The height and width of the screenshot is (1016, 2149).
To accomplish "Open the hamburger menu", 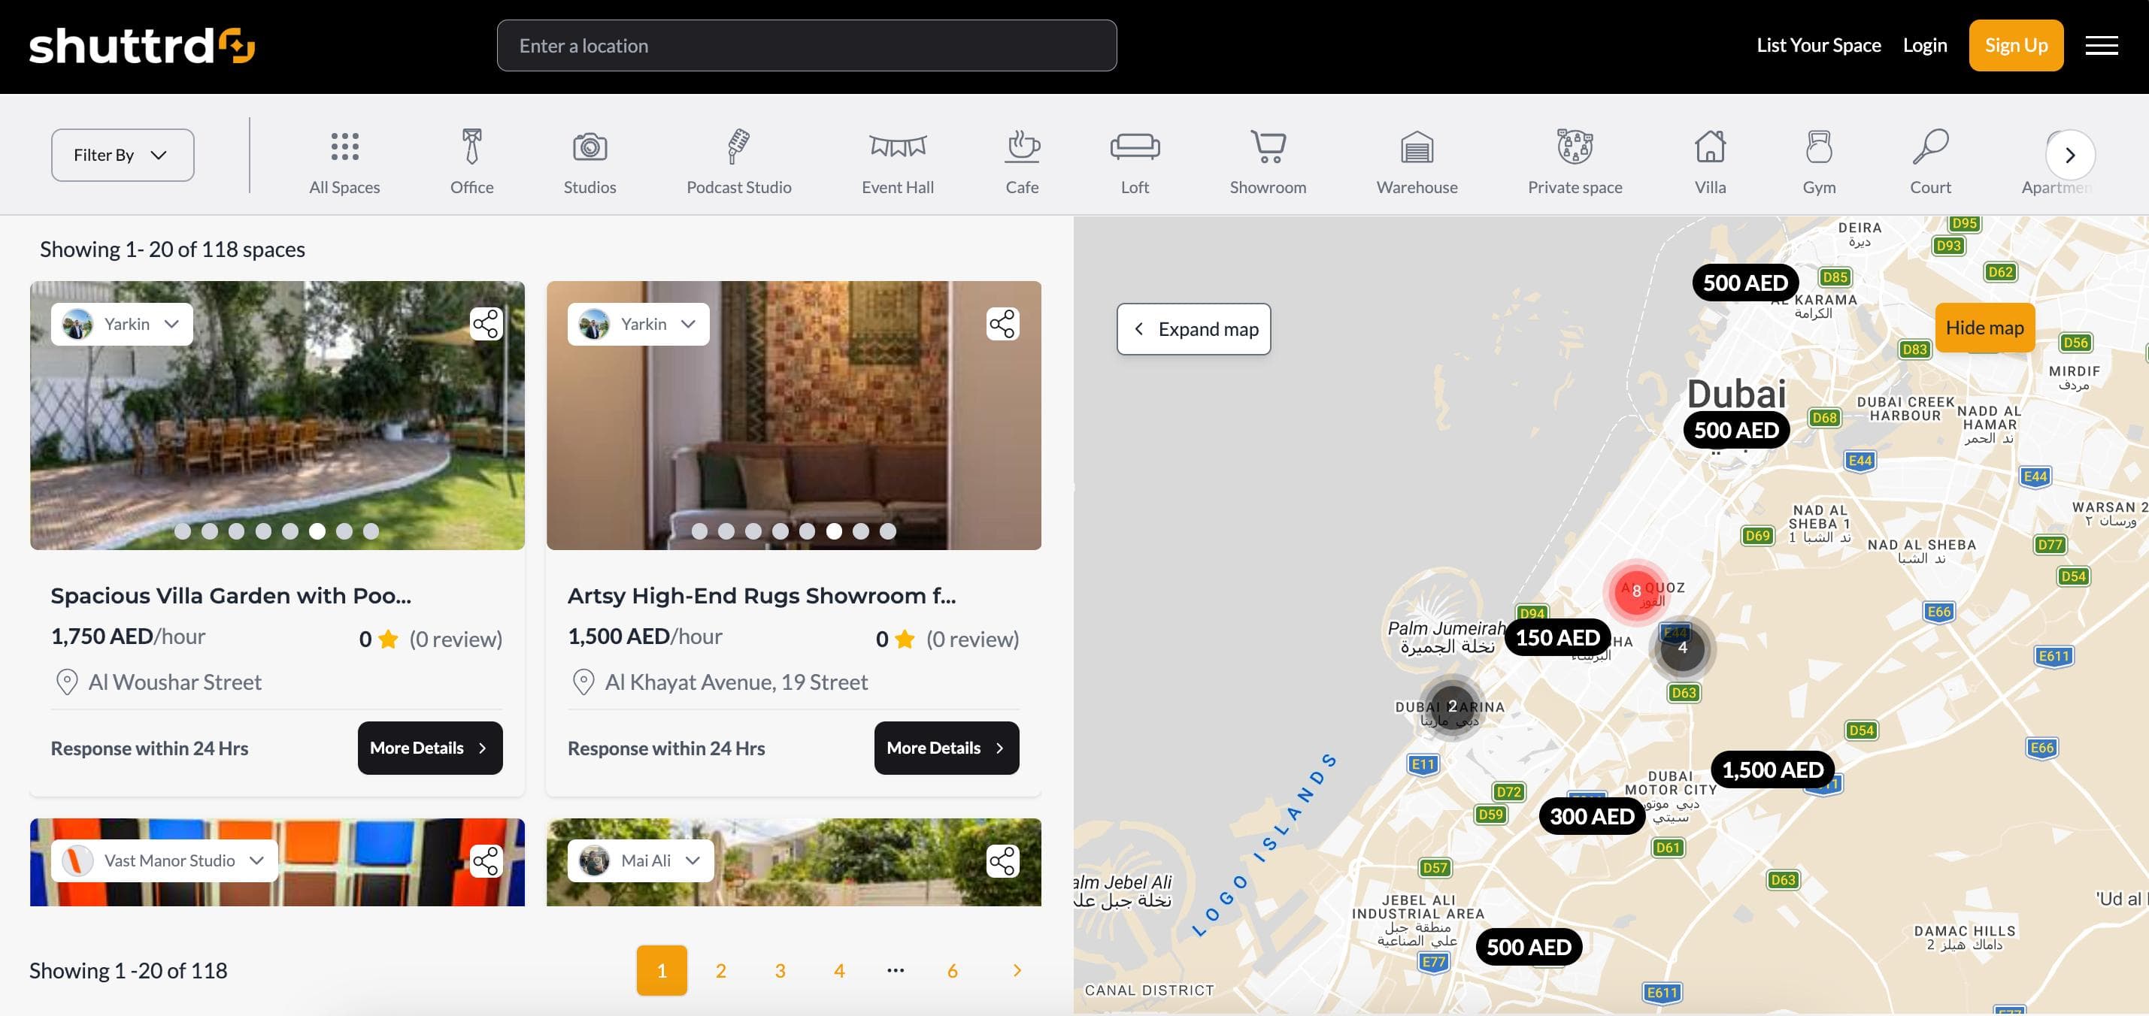I will pos(2101,45).
